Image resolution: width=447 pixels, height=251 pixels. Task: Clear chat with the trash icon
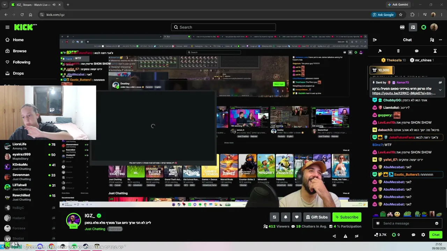pyautogui.click(x=398, y=51)
